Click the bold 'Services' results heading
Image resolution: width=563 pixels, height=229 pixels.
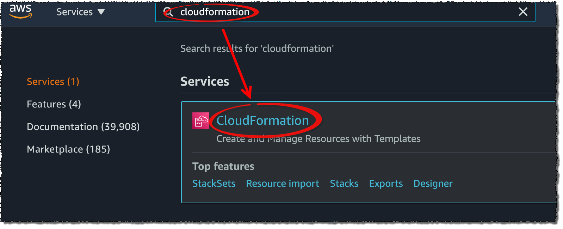point(205,82)
